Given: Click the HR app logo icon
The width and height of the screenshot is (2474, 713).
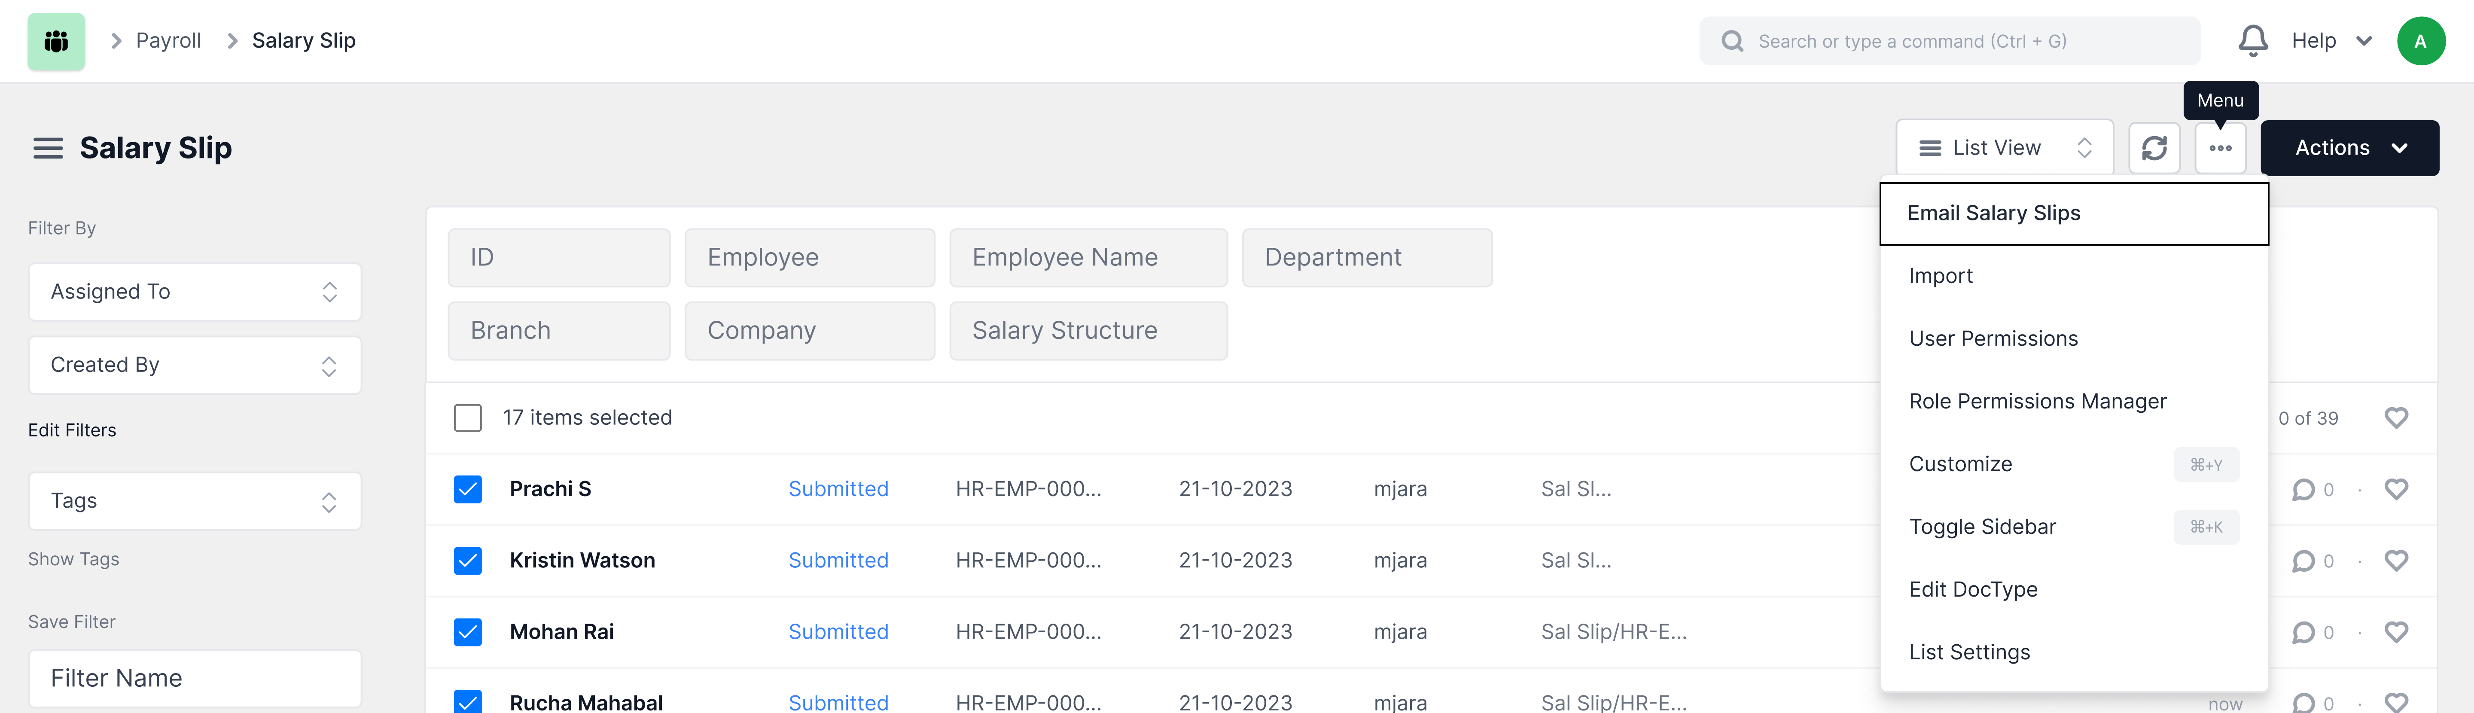Looking at the screenshot, I should pos(56,41).
